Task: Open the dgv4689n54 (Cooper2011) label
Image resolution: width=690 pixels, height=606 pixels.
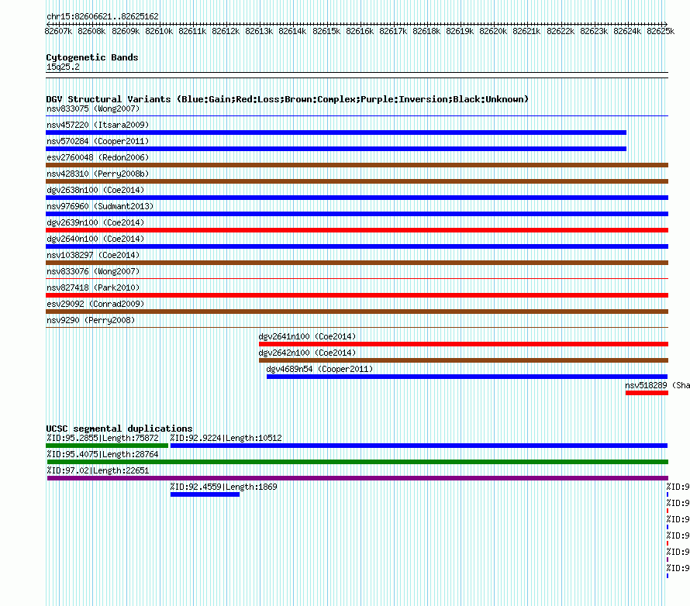Action: (319, 369)
